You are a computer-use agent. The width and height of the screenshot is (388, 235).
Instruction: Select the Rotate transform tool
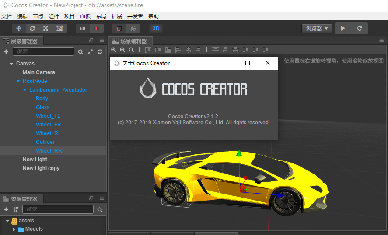pyautogui.click(x=32, y=28)
